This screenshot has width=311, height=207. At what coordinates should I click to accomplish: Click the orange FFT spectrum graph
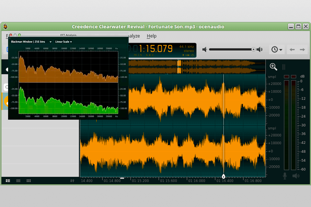tap(68, 67)
